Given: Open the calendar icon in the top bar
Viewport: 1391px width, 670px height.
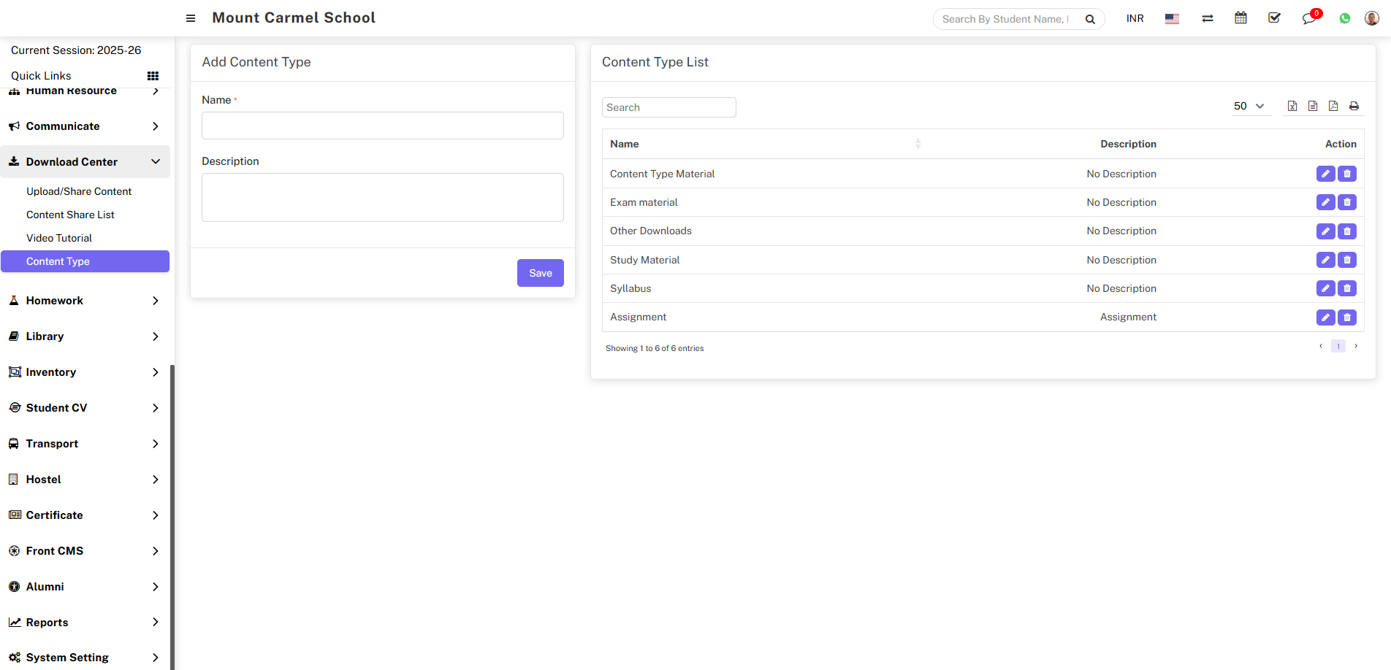Looking at the screenshot, I should pos(1241,18).
